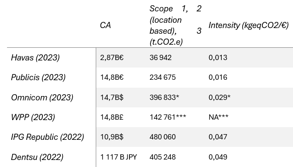Click the NA*** intensity cell
293x167 pixels.
(x=219, y=117)
